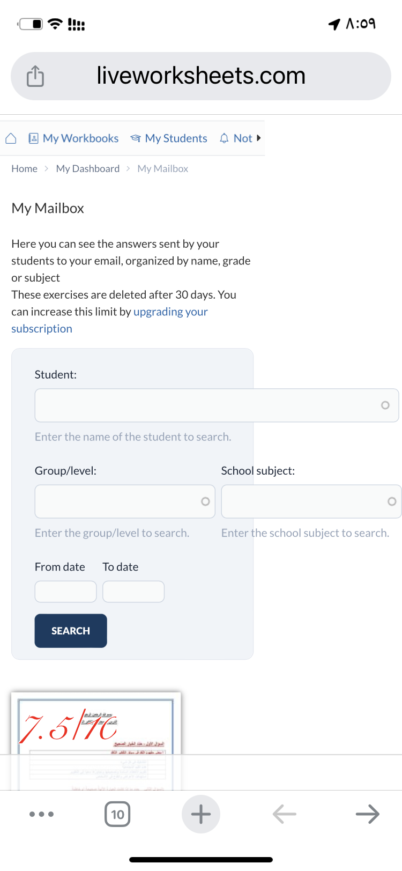This screenshot has width=402, height=871.
Task: Go forward using the right arrow
Action: point(368,814)
